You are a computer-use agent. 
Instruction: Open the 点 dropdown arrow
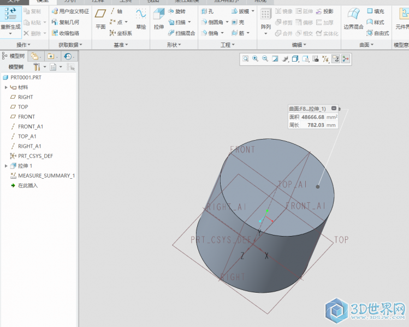(x=126, y=22)
